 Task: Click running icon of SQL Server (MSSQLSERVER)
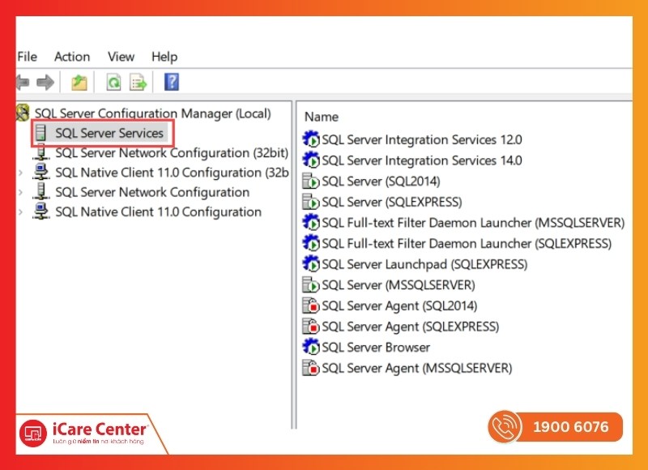coord(311,284)
